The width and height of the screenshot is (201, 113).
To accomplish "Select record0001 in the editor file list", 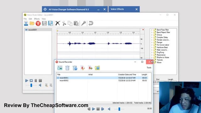I will coord(38,30).
